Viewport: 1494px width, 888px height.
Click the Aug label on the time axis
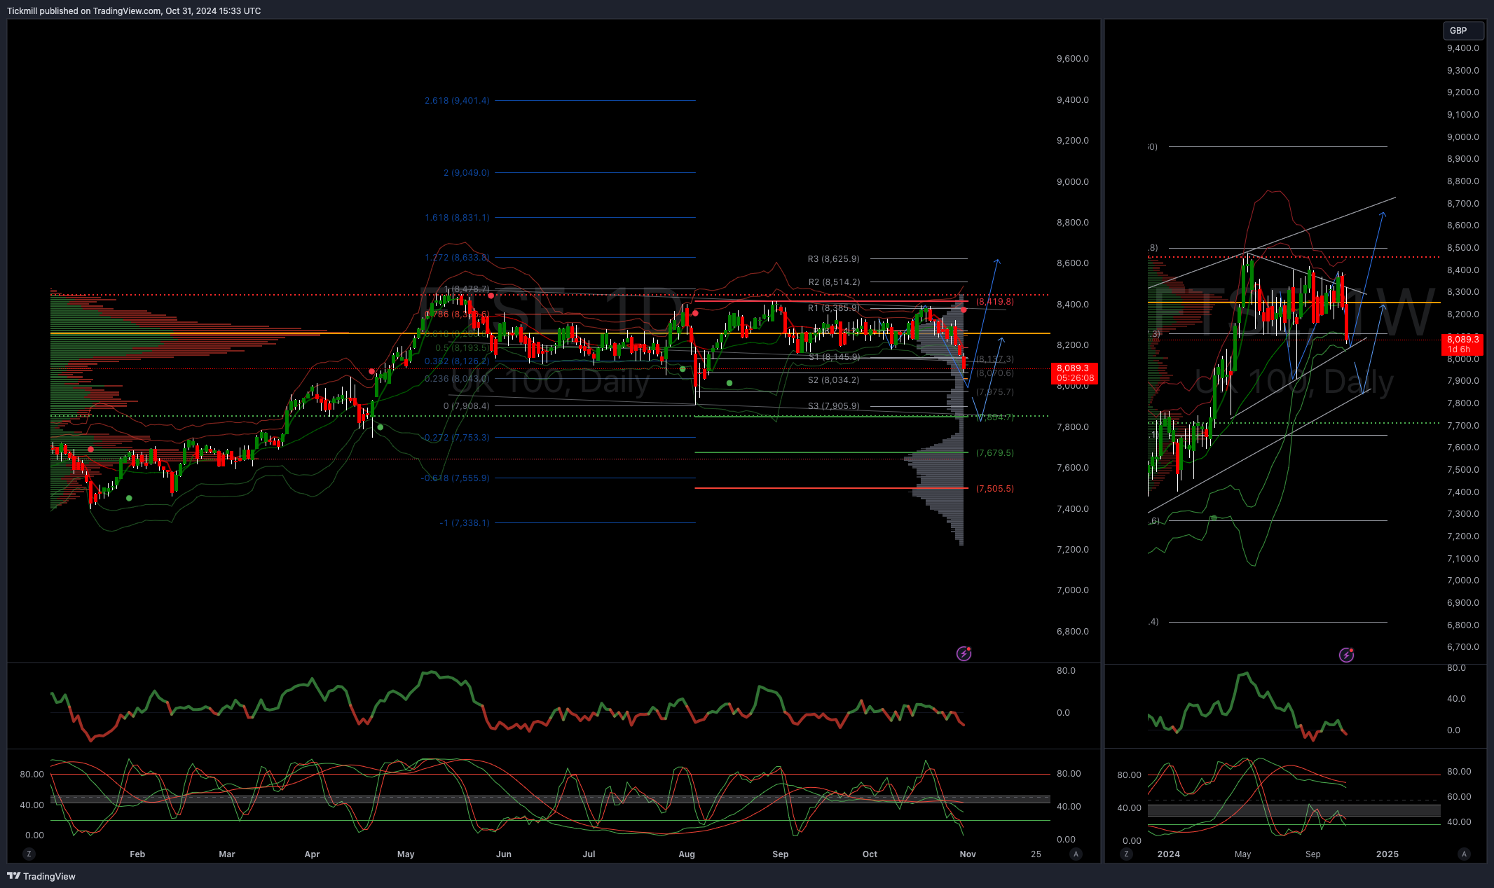(687, 854)
